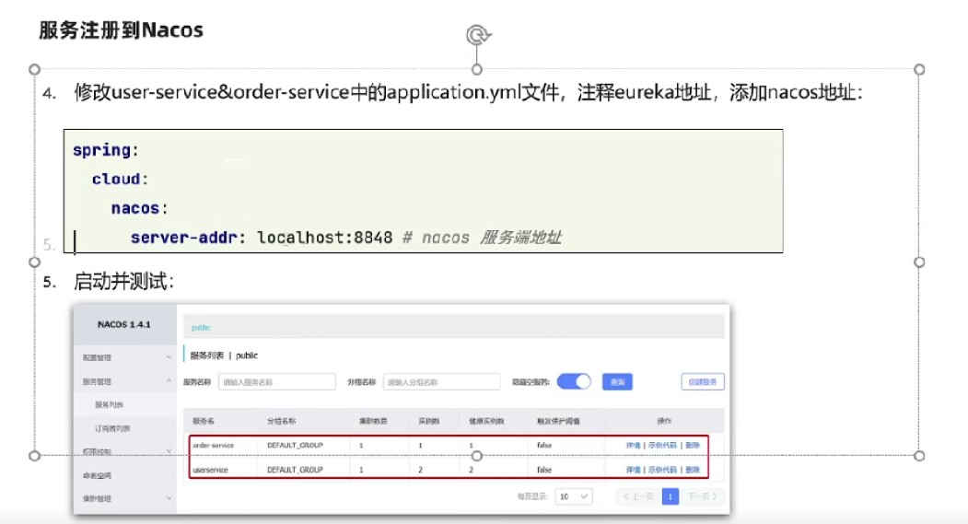
Task: Click the 服务名 column header
Action: pos(204,421)
